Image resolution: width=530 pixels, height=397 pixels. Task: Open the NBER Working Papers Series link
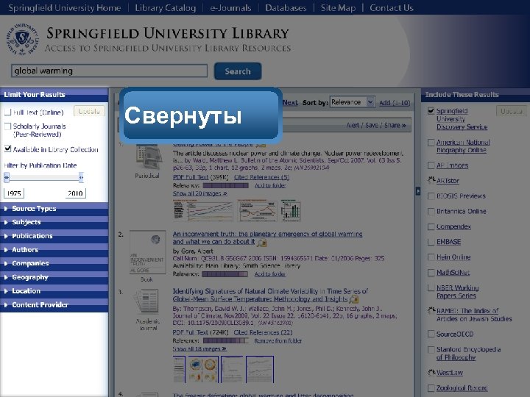click(x=457, y=292)
